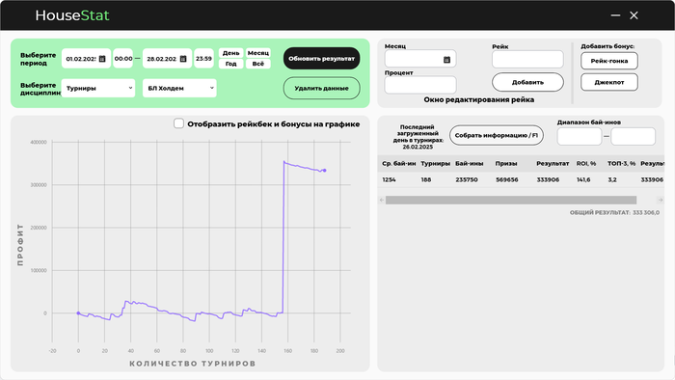Open calendar for start date 01.02.2025
The width and height of the screenshot is (675, 380).
[102, 59]
